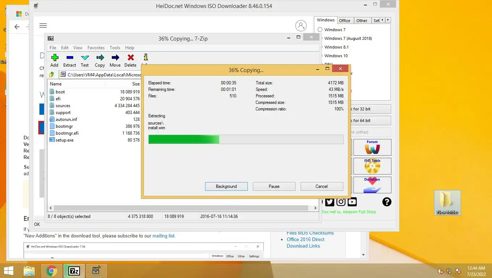The width and height of the screenshot is (492, 278).
Task: Choose Windows 7 (August 2018) option
Action: [x=348, y=38]
